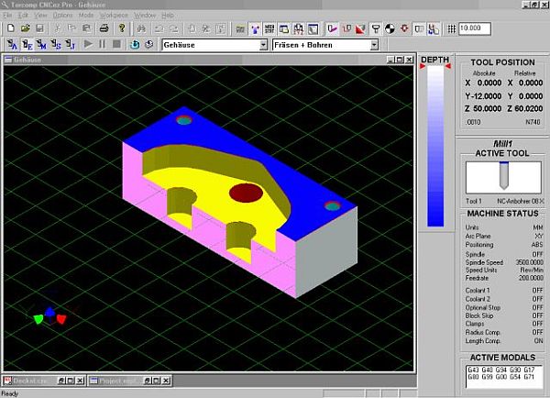Open the Options menu
The image size is (550, 398).
pos(61,16)
